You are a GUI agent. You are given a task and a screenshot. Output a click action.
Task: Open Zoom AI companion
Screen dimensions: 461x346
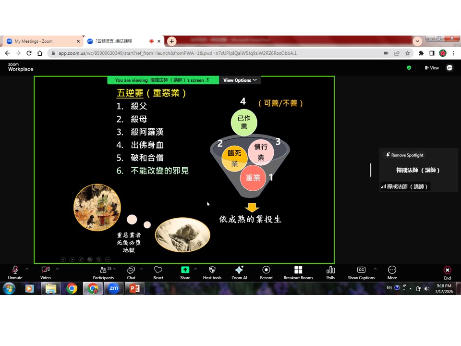point(239,272)
